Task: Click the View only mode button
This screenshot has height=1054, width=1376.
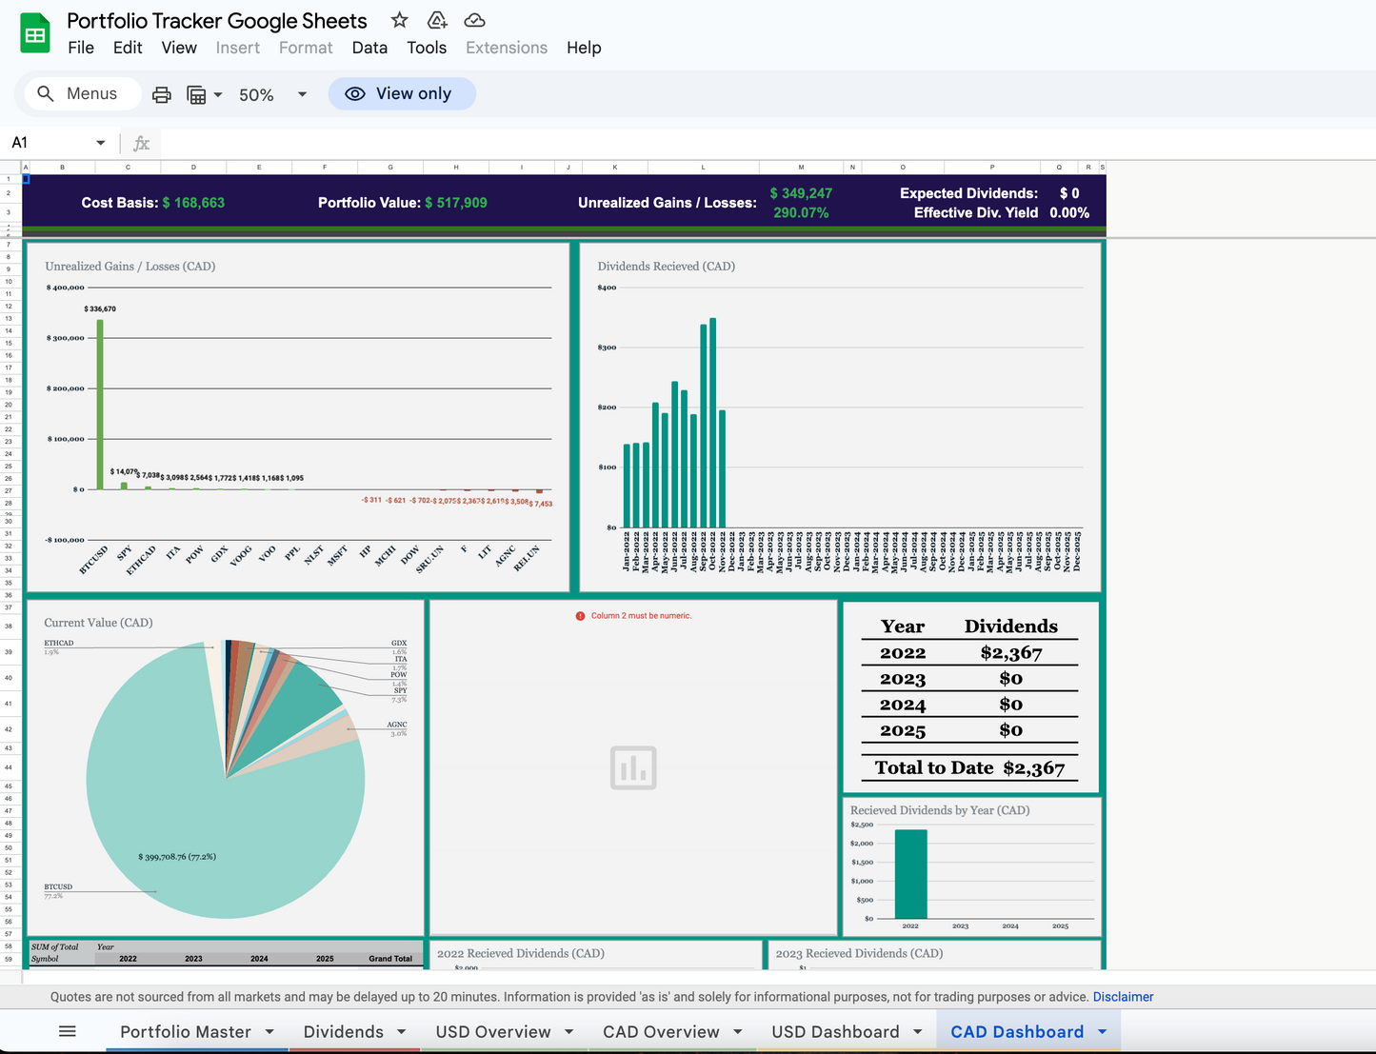Action: (401, 93)
